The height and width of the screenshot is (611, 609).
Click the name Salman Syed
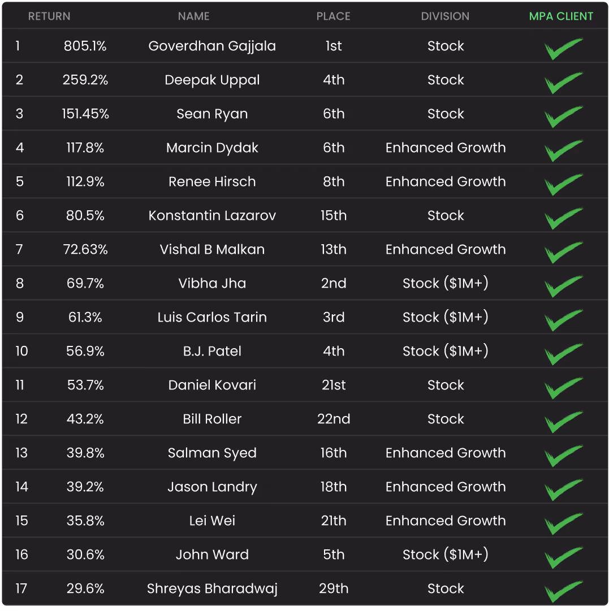pos(212,453)
